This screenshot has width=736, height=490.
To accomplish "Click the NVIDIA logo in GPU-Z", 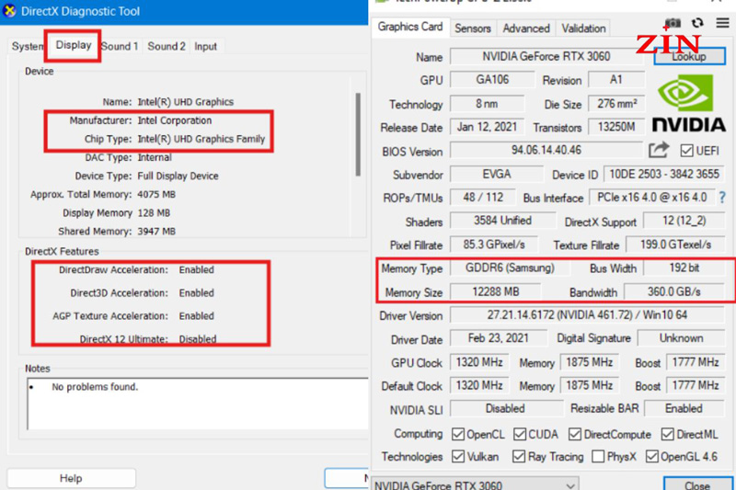I will [x=688, y=104].
